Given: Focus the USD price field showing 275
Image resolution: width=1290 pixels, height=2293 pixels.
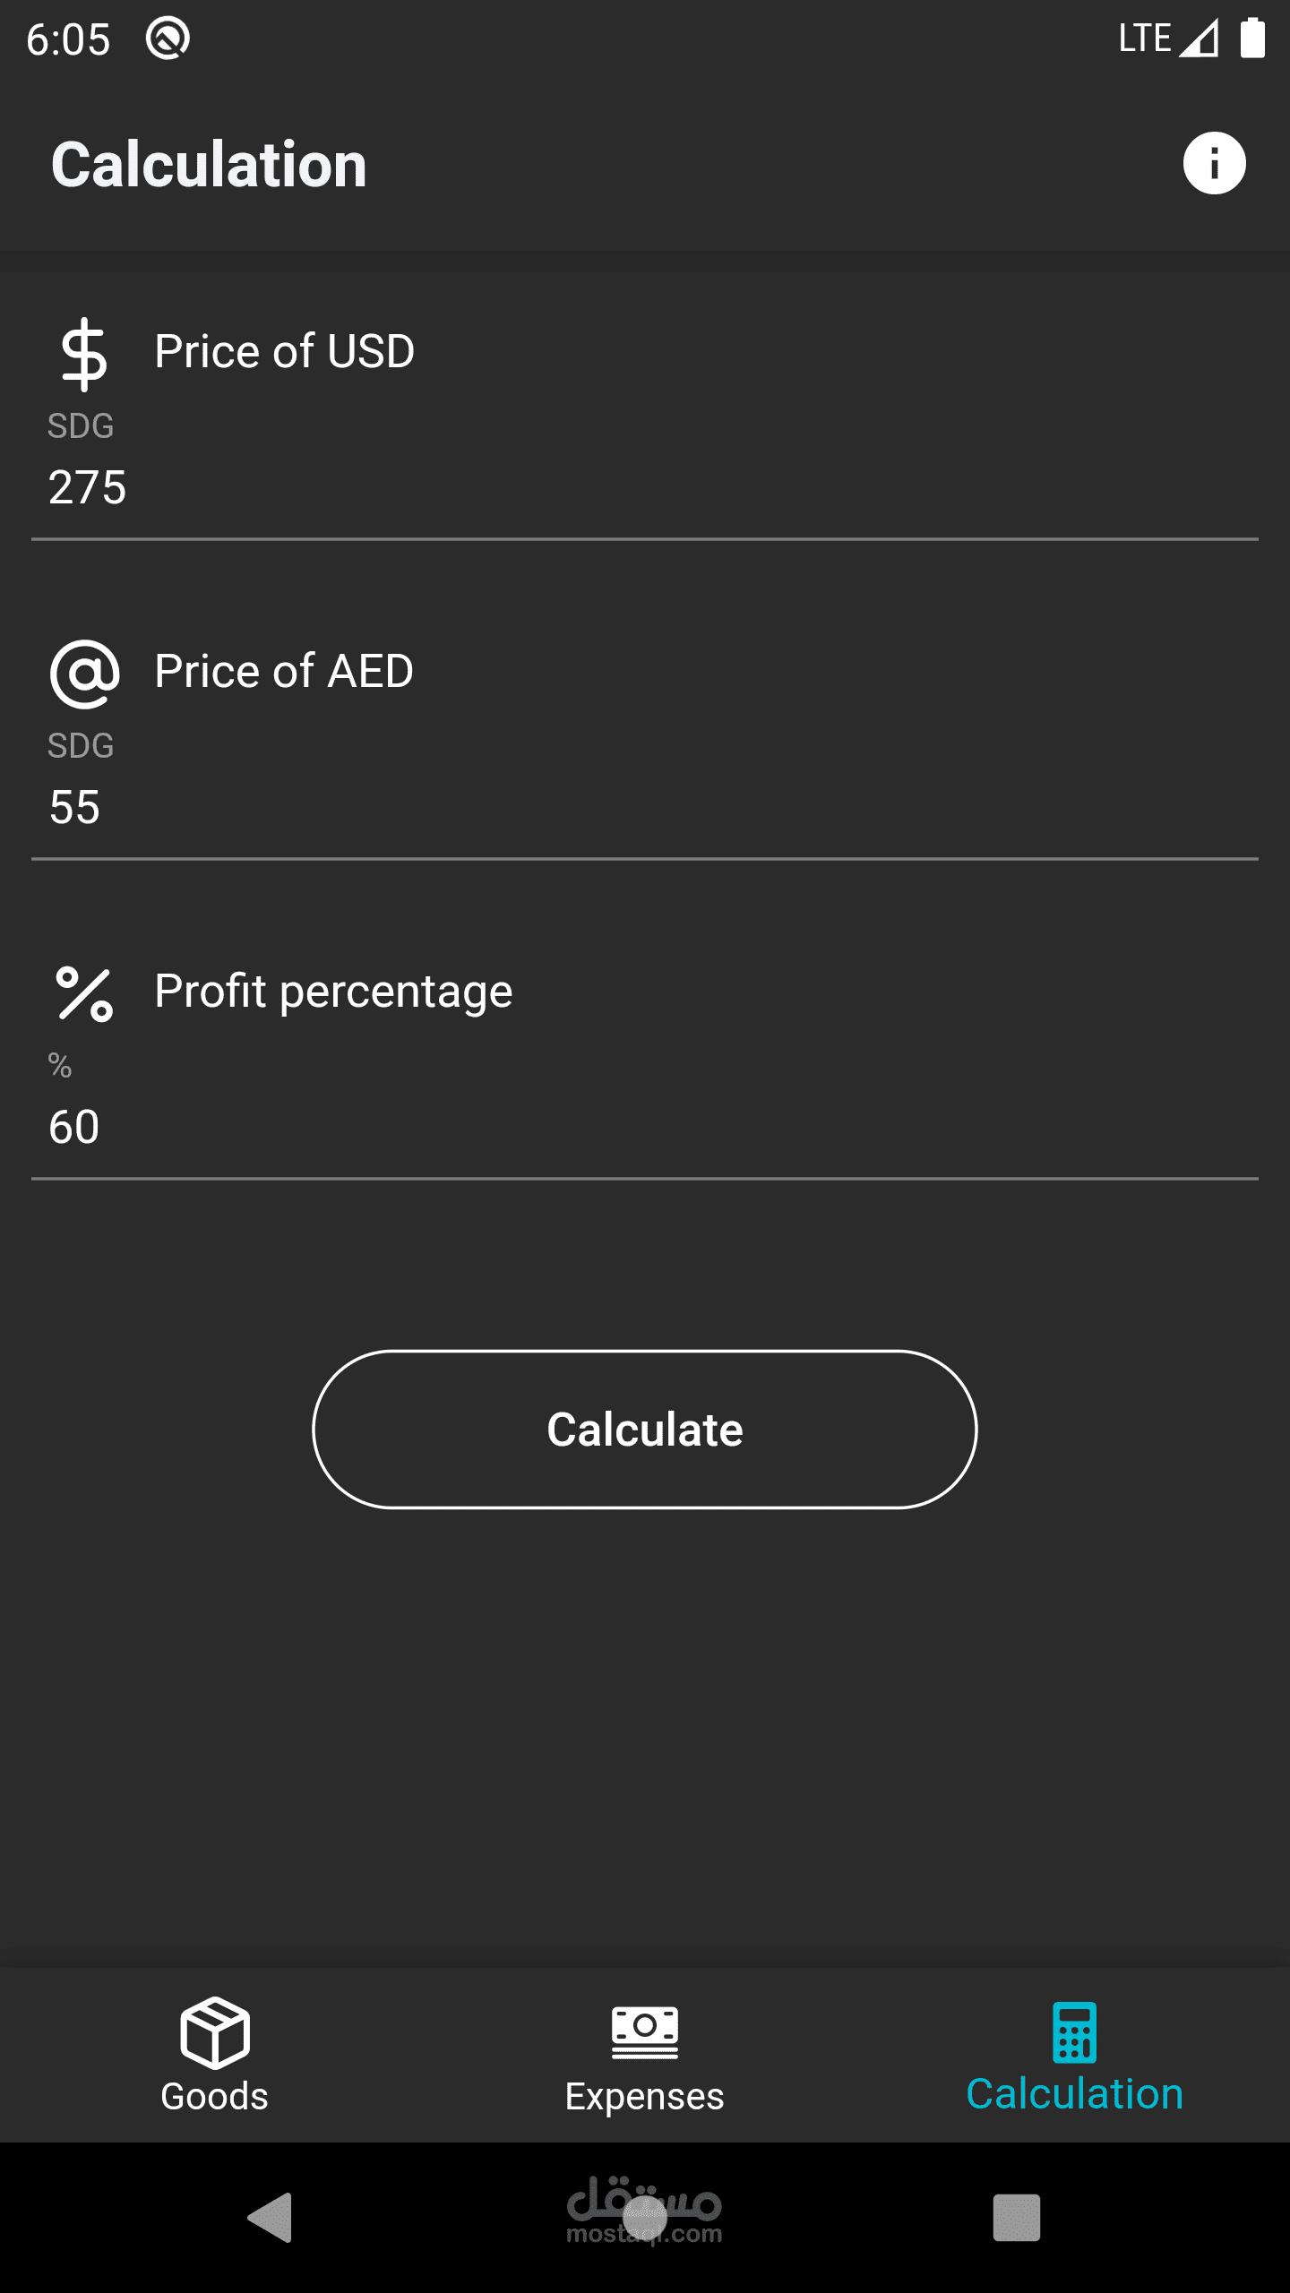Looking at the screenshot, I should (645, 488).
